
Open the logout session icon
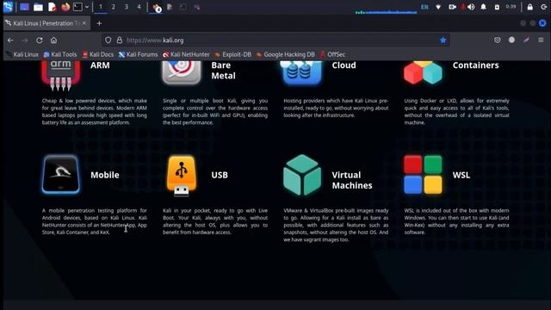point(544,7)
